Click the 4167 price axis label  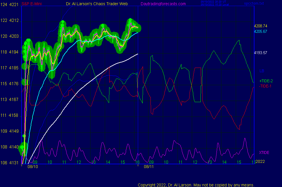point(14,100)
